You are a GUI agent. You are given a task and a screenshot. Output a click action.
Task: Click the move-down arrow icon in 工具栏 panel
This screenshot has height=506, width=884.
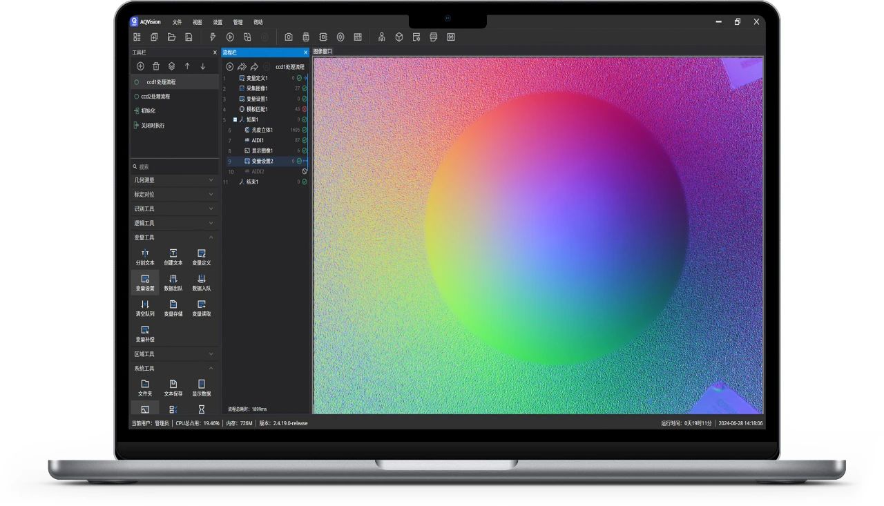[x=202, y=66]
